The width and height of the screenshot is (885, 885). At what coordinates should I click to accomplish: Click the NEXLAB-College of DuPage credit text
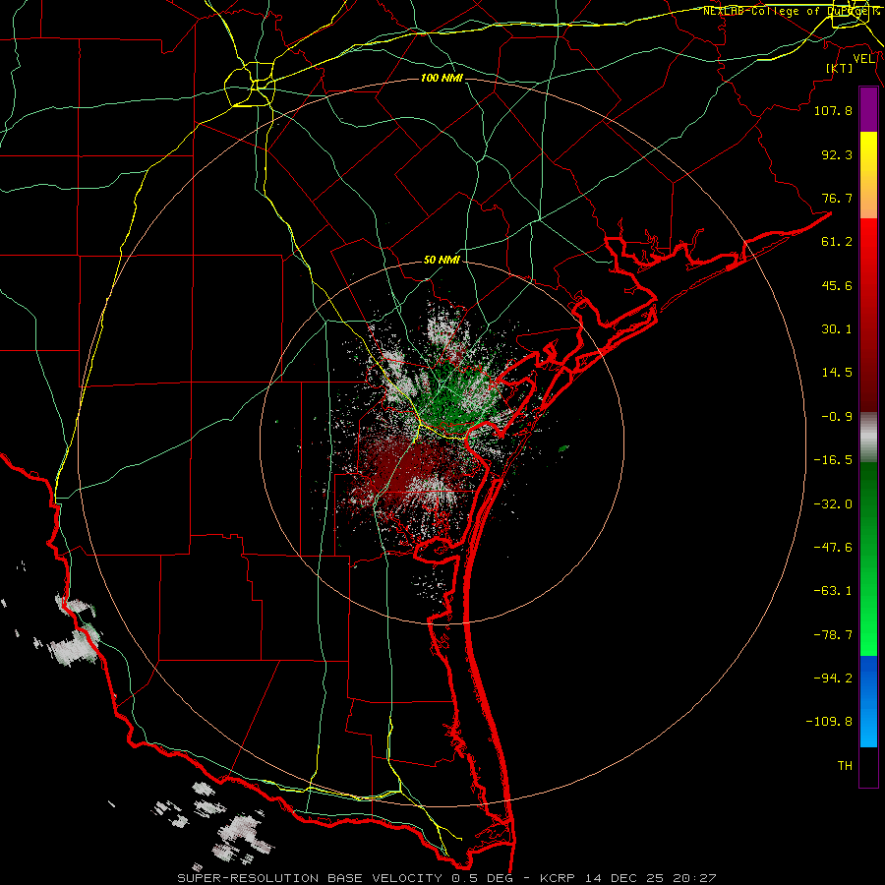click(791, 11)
